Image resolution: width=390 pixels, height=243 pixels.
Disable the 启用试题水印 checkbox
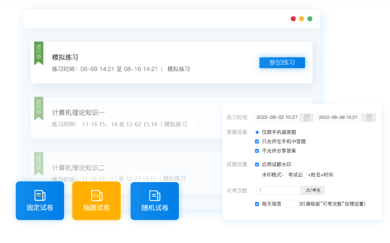pos(257,164)
